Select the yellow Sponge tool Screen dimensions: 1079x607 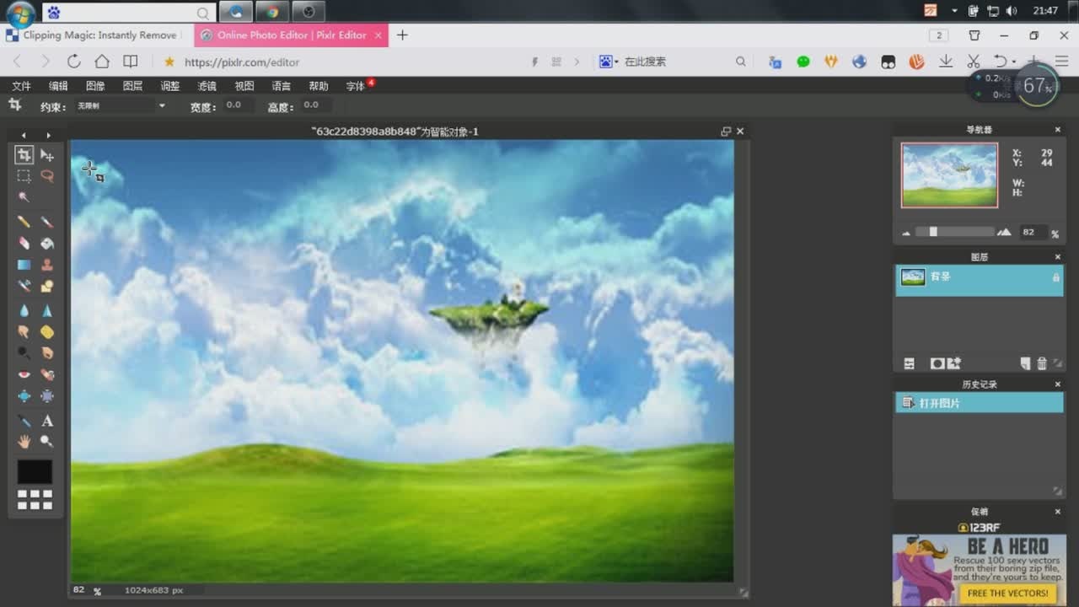[x=47, y=332]
